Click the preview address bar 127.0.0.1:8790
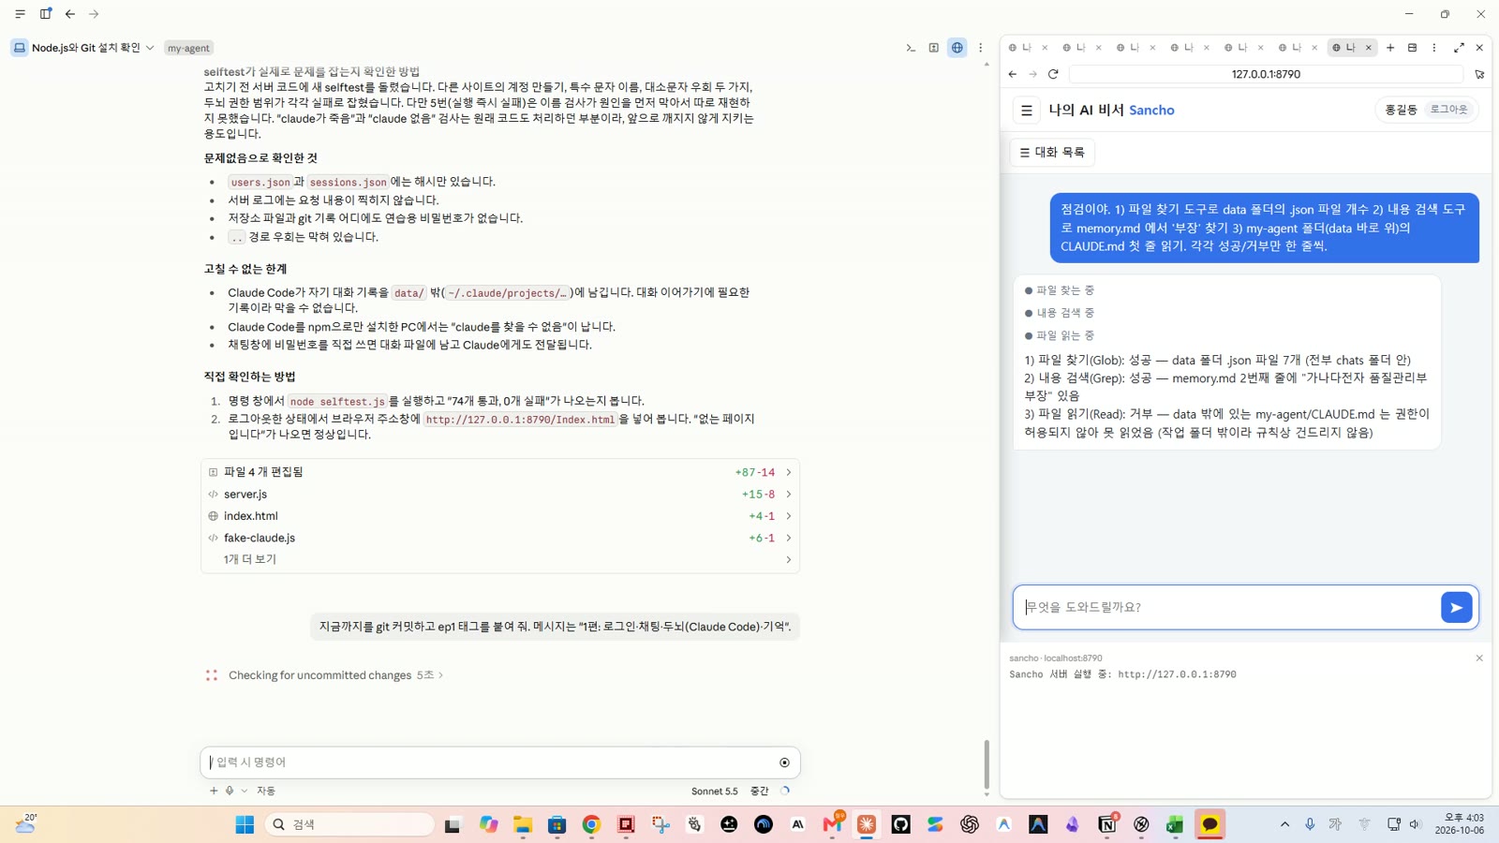This screenshot has height=843, width=1499. [1266, 74]
